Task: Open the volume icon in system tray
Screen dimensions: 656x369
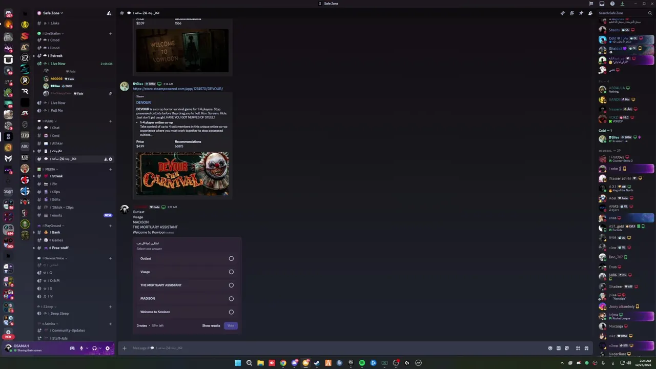Action: tap(629, 363)
